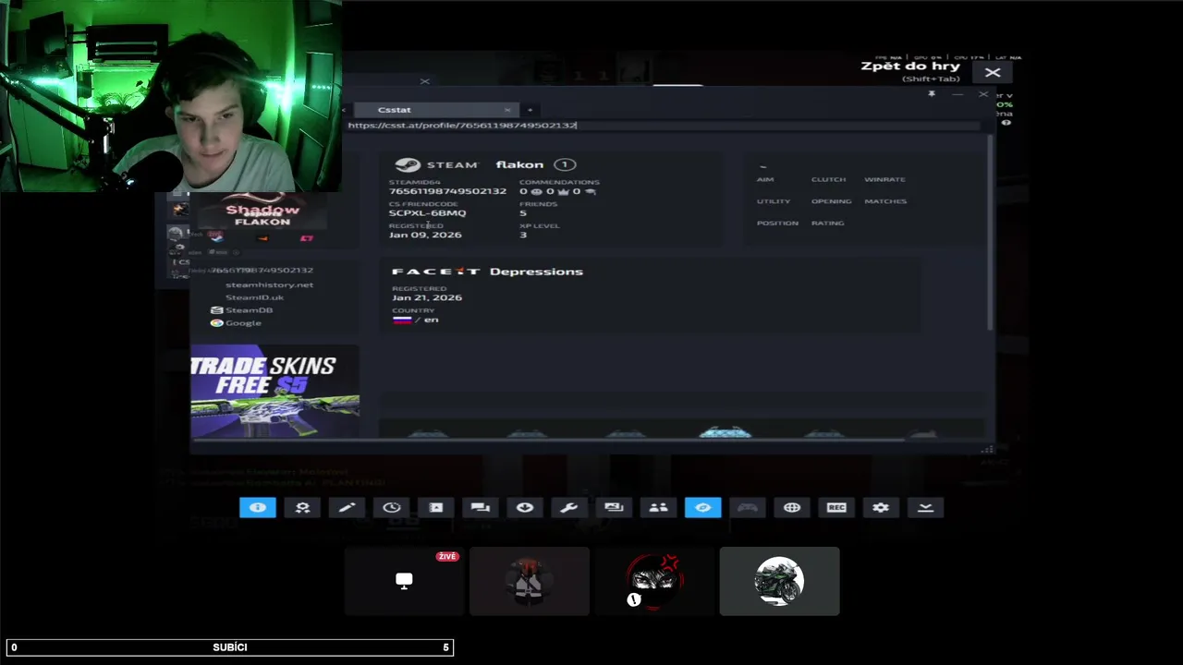Click the POSITION stat label
Viewport: 1183px width, 665px height.
click(x=777, y=224)
